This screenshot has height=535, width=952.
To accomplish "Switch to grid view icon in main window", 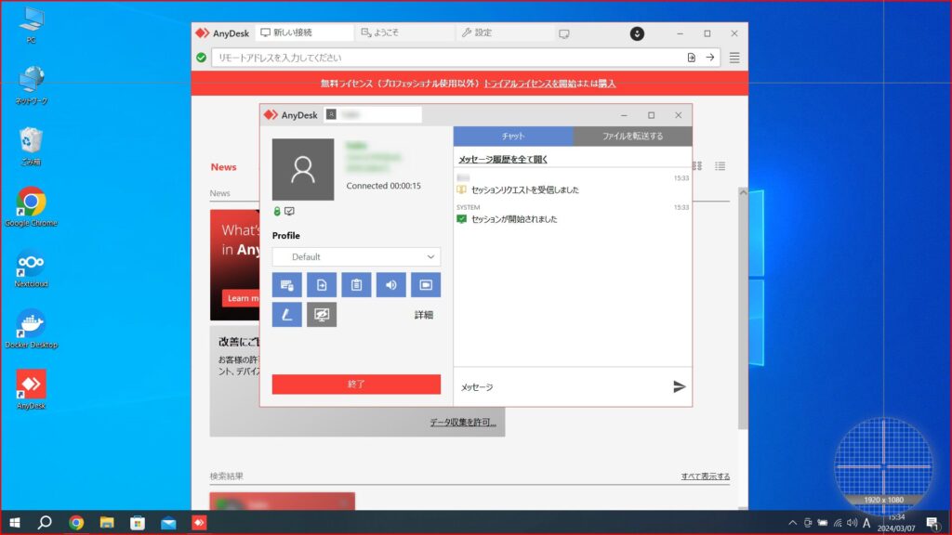I will point(697,166).
